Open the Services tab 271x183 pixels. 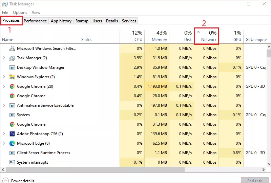129,21
